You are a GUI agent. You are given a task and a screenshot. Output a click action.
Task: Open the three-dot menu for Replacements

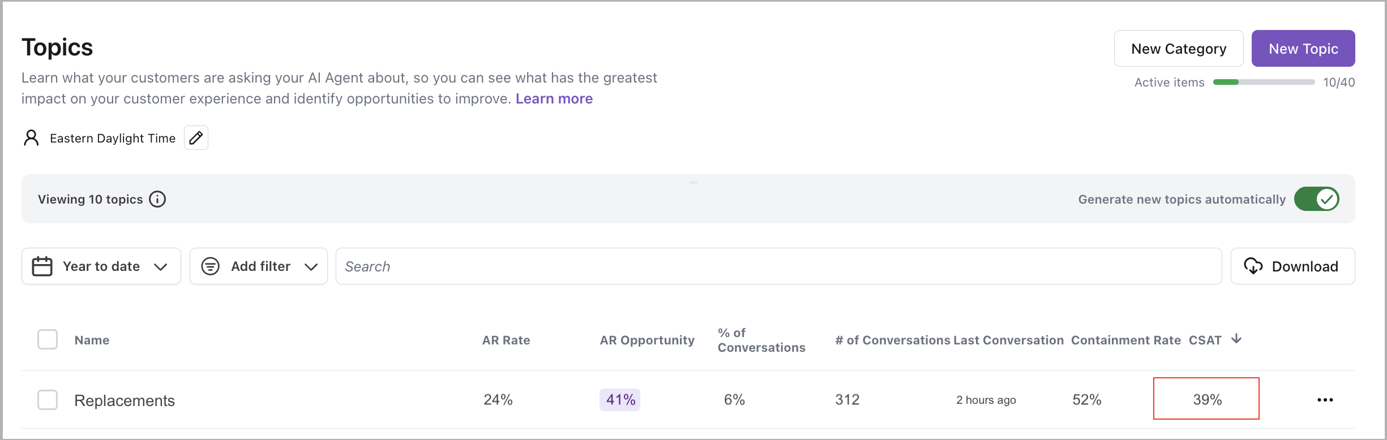click(x=1325, y=400)
